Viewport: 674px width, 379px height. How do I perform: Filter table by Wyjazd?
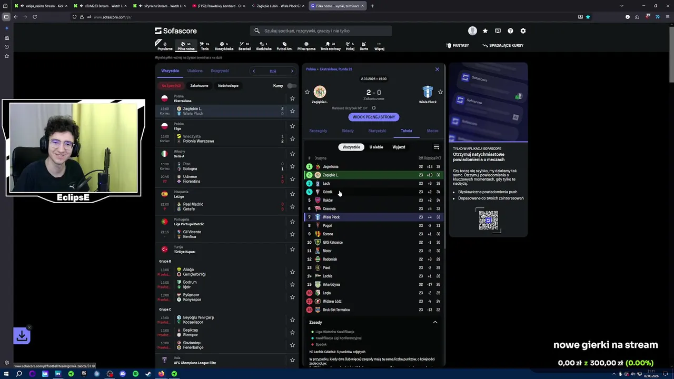399,147
